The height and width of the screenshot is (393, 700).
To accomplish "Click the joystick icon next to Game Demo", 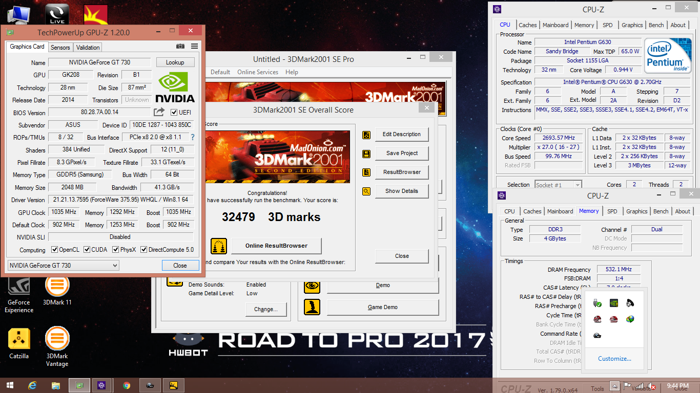I will [312, 307].
